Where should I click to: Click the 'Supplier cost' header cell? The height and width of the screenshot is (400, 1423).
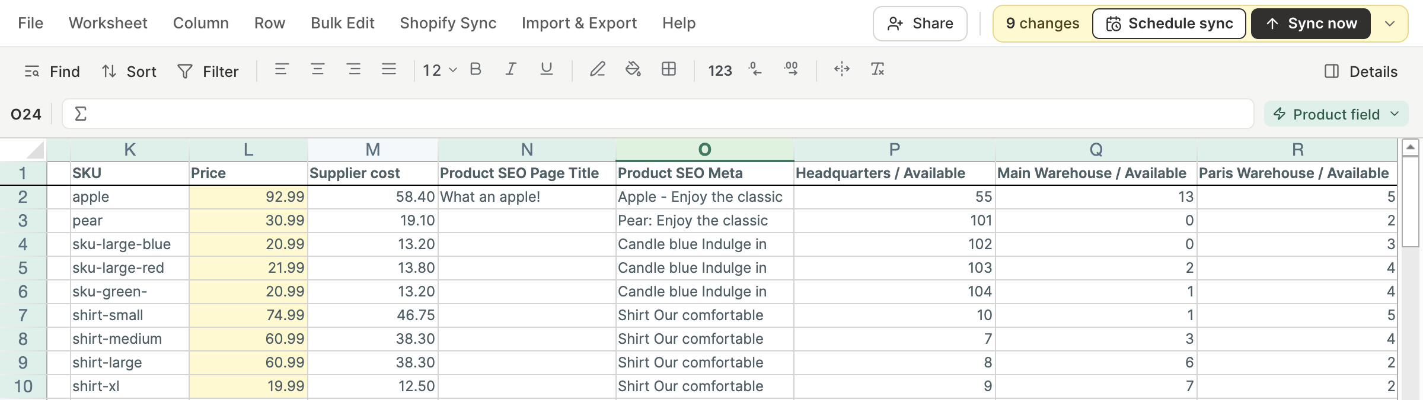[373, 173]
